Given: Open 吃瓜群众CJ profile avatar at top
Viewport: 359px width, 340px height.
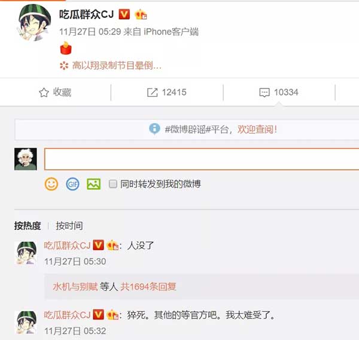Looking at the screenshot, I should click(x=35, y=22).
